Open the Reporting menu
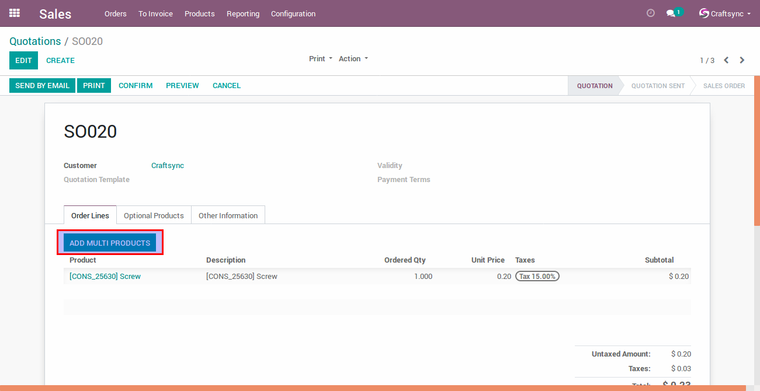The image size is (760, 391). [x=242, y=13]
